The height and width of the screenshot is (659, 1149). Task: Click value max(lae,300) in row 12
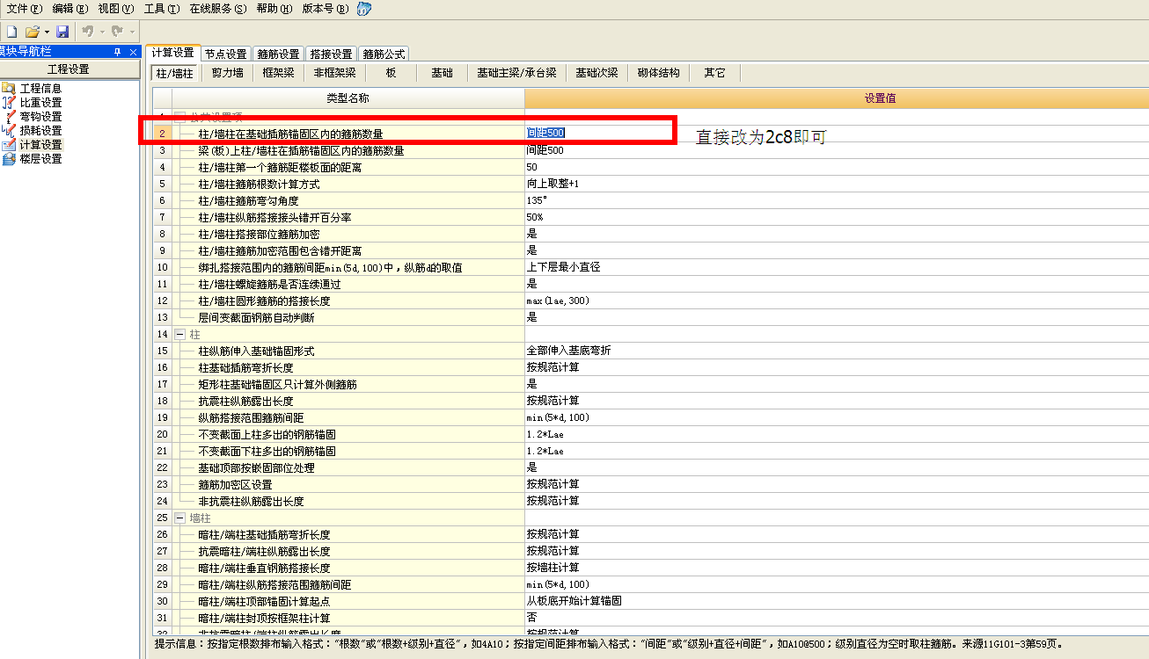pos(558,301)
